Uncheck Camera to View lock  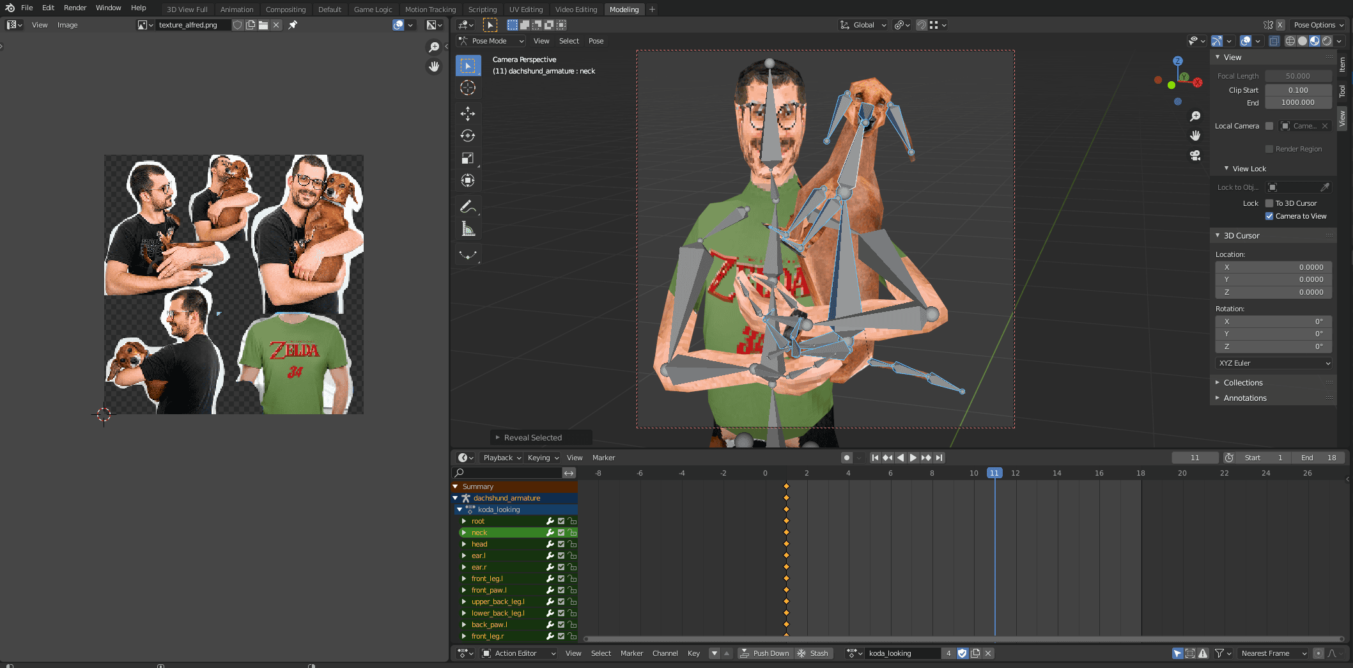(1269, 216)
